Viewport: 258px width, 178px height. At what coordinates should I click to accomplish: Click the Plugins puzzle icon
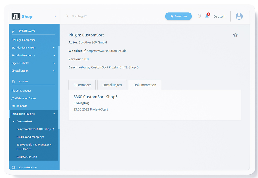click(13, 81)
